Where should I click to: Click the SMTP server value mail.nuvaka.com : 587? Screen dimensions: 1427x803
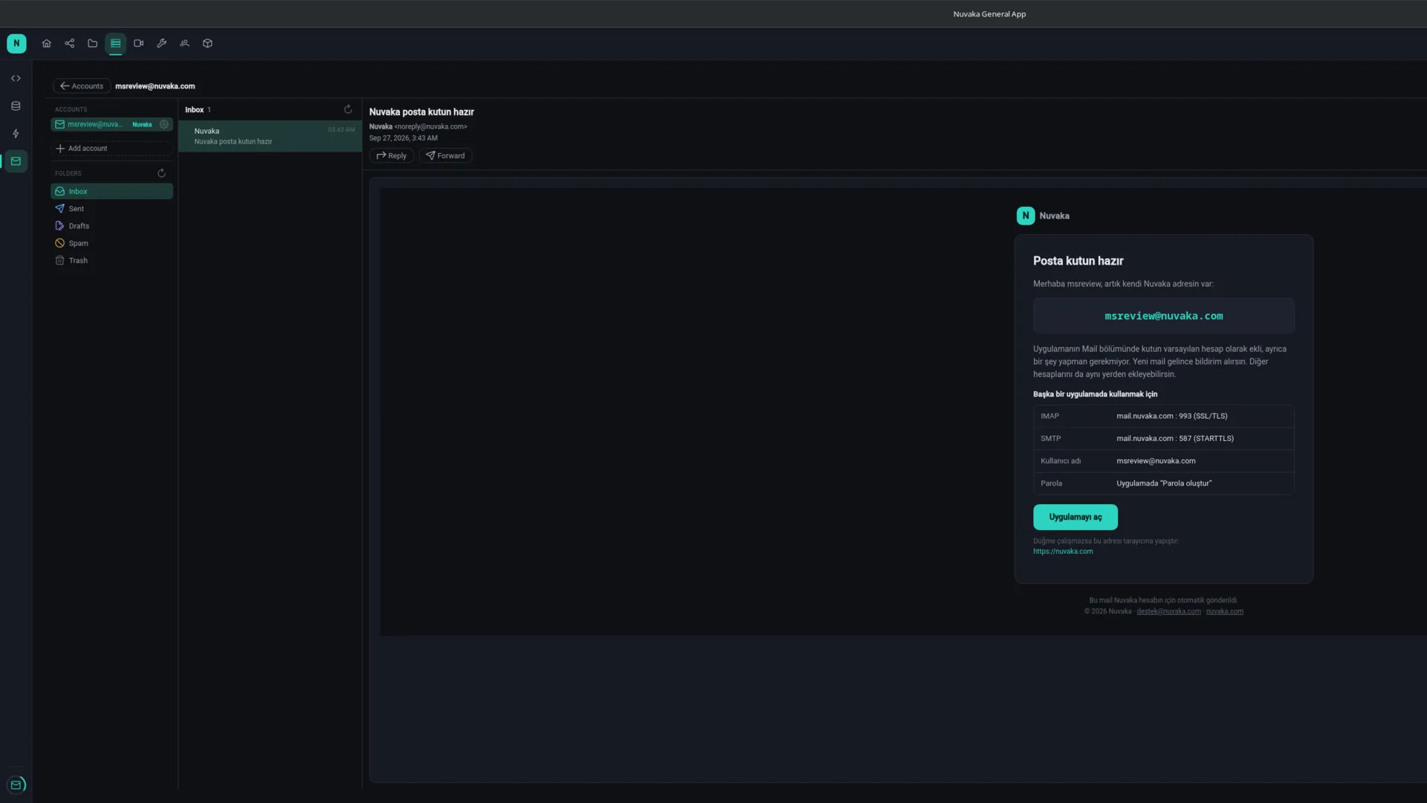(x=1174, y=439)
